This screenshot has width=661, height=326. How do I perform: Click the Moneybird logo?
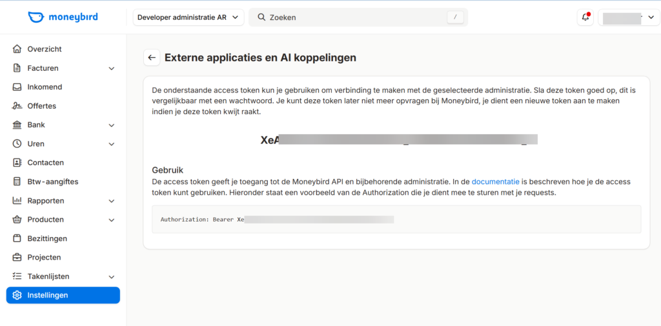pyautogui.click(x=63, y=17)
